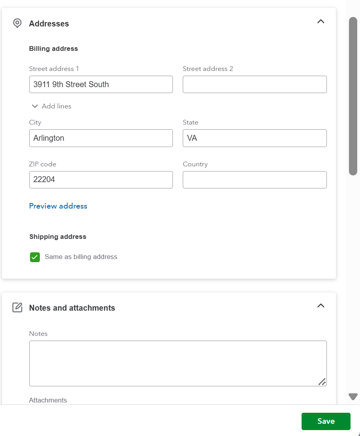The height and width of the screenshot is (436, 360).
Task: Expand Add lines under street address
Action: [52, 106]
